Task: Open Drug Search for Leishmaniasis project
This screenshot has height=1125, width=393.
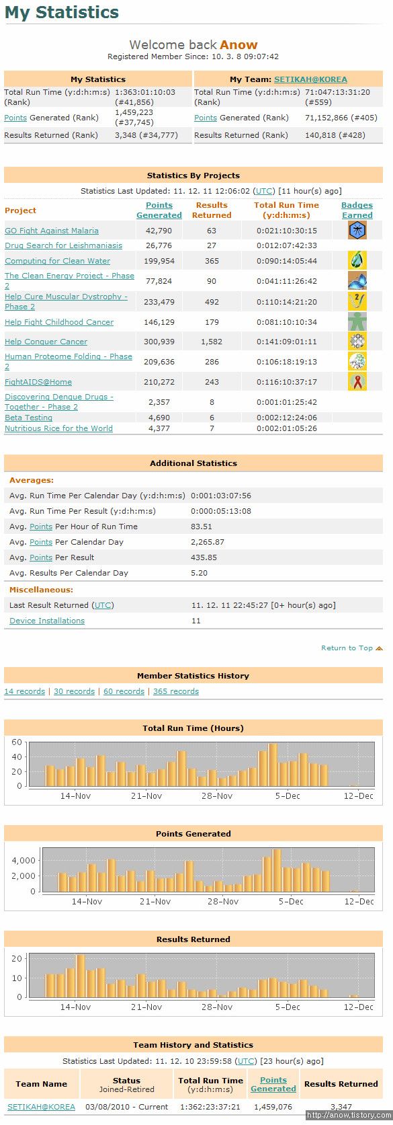Action: (x=63, y=245)
